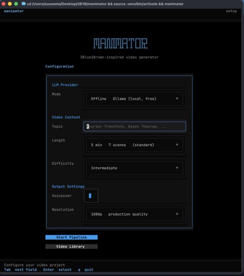244x276 pixels.
Task: Click the Start Pipeline button
Action: click(71, 237)
